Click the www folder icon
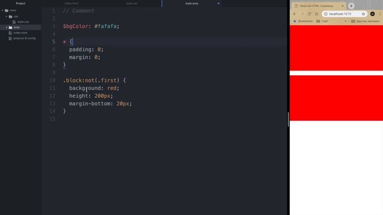383x215 pixels. (x=7, y=11)
